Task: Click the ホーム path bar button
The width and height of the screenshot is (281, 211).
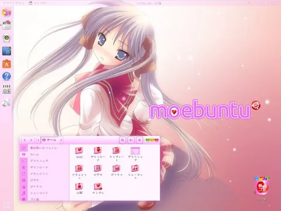Action: tap(50, 140)
